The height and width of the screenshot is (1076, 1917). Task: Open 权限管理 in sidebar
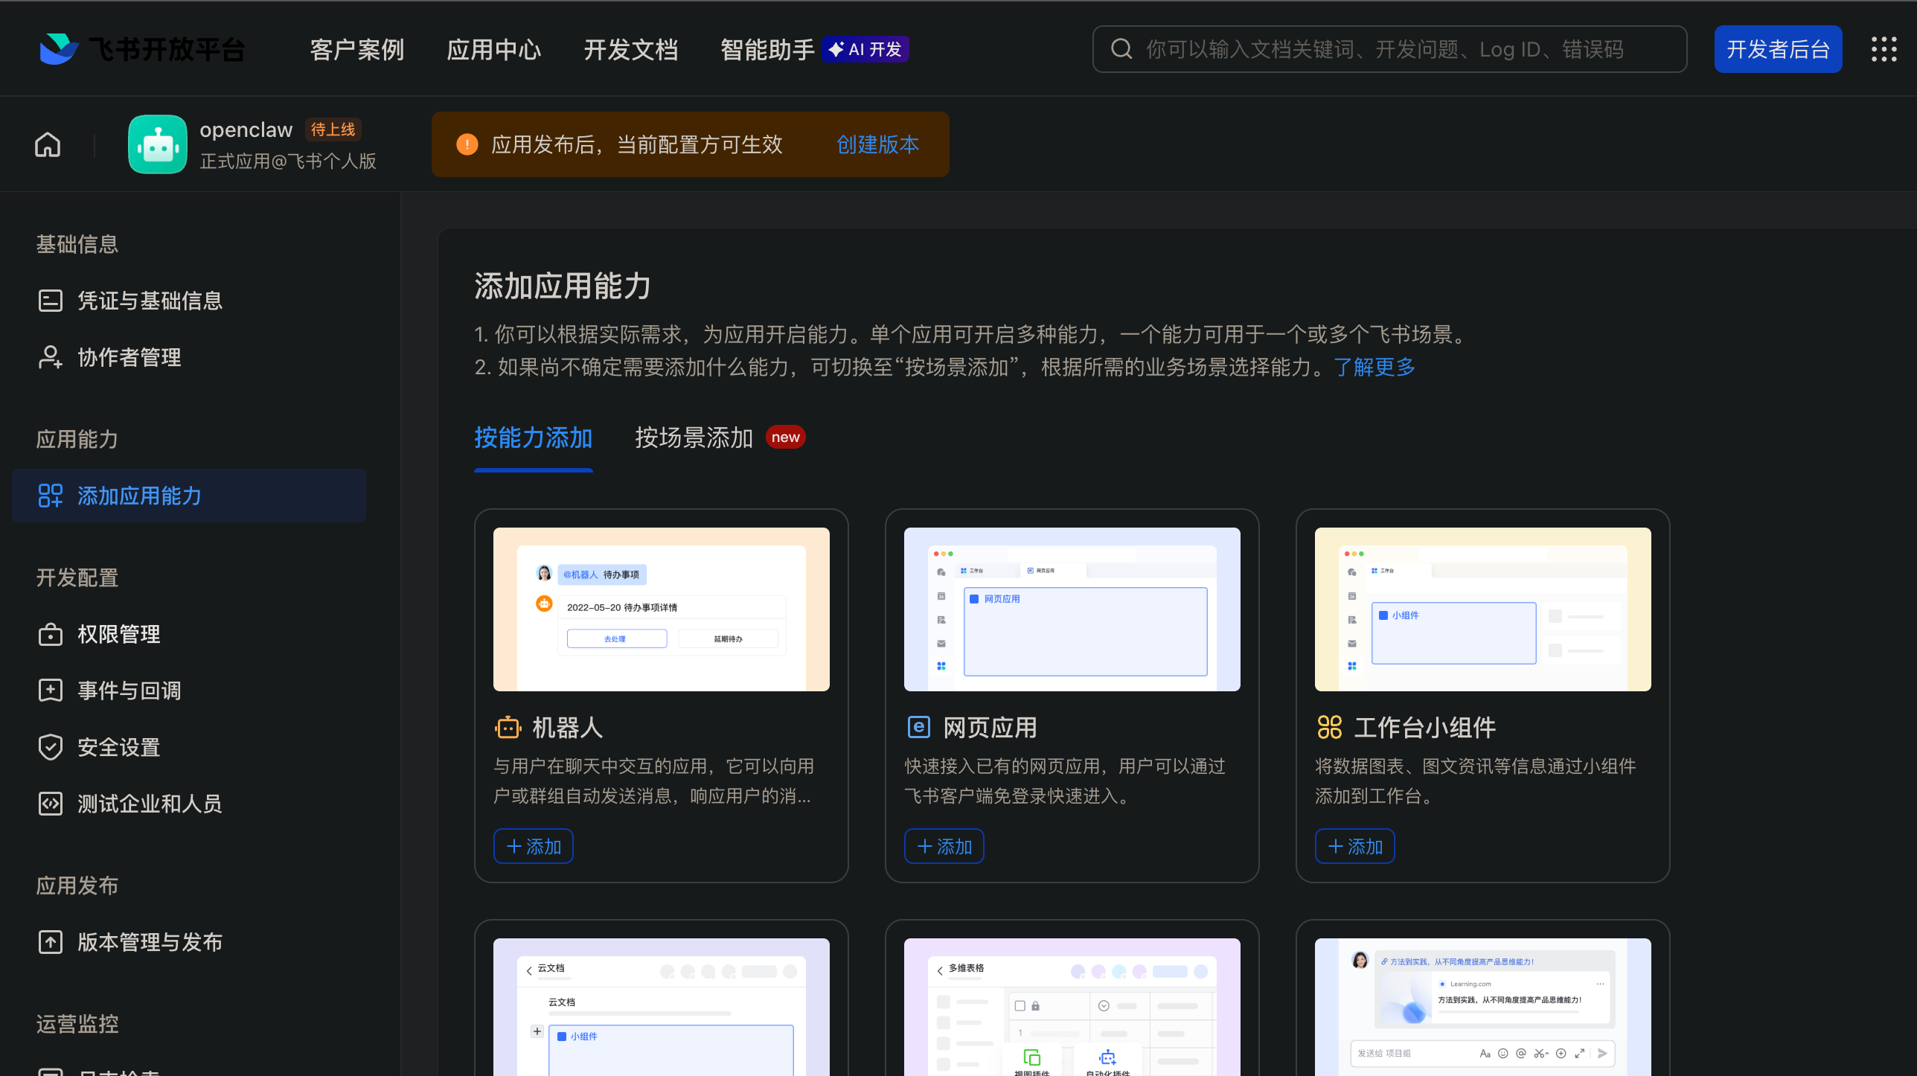click(189, 634)
